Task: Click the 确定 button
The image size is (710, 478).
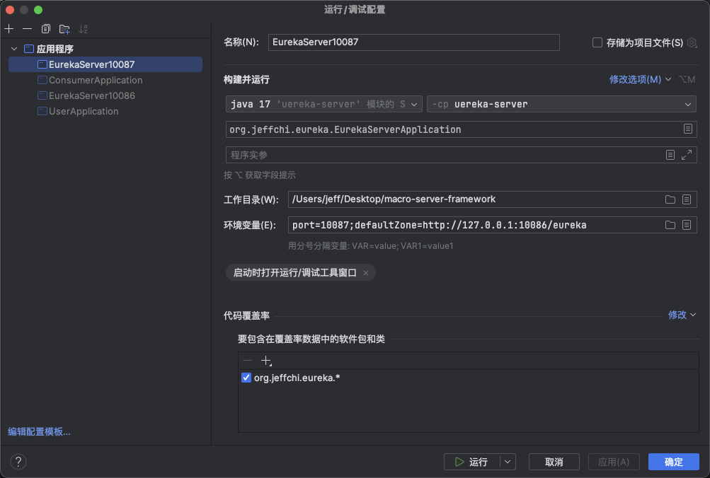Action: [x=673, y=462]
